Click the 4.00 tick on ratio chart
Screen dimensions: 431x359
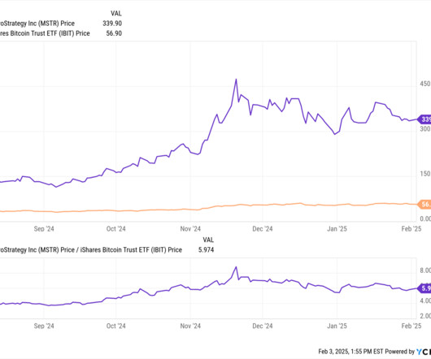click(425, 301)
